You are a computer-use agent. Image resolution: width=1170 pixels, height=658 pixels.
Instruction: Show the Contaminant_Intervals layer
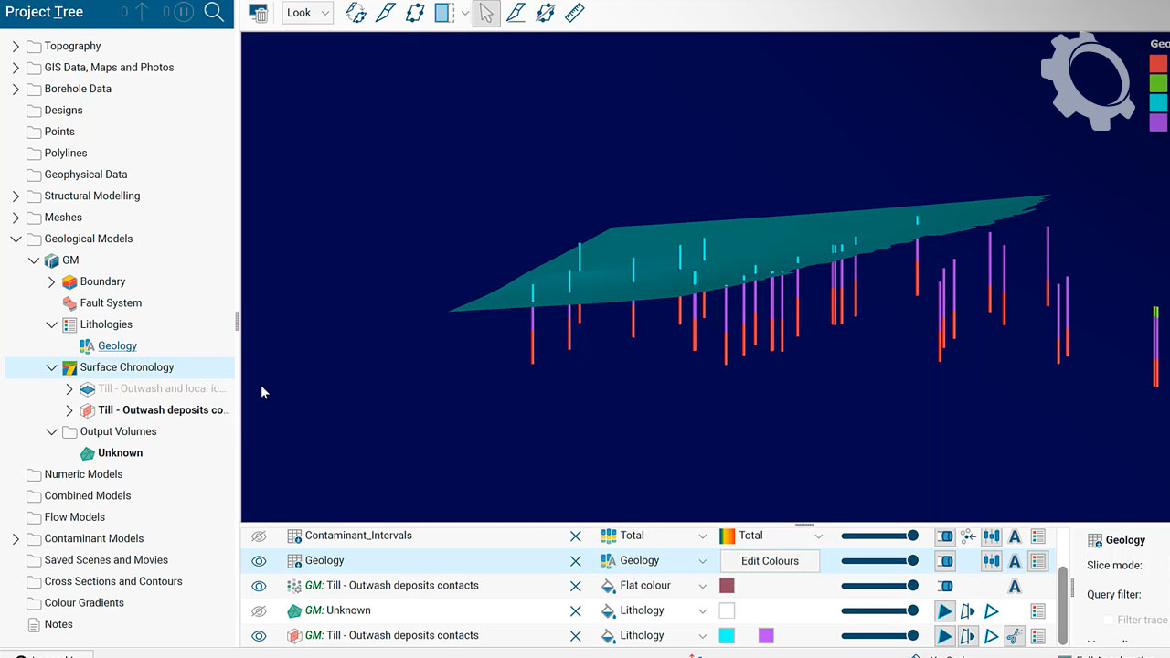pos(259,536)
